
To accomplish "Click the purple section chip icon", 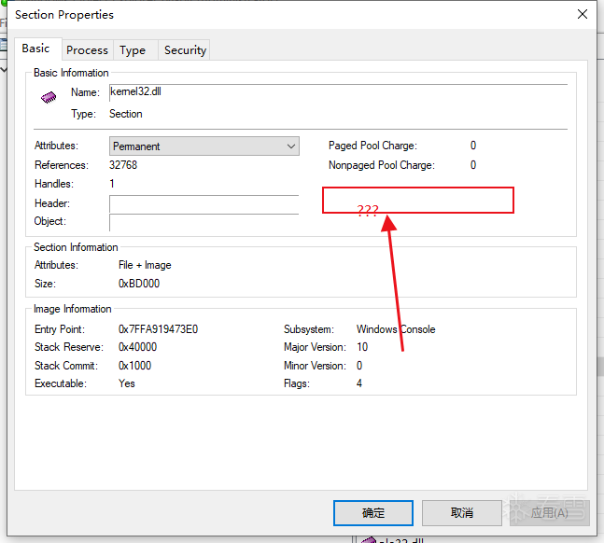I will tap(49, 97).
